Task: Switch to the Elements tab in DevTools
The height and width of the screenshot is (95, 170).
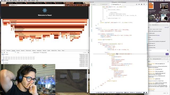Action: [8, 50]
